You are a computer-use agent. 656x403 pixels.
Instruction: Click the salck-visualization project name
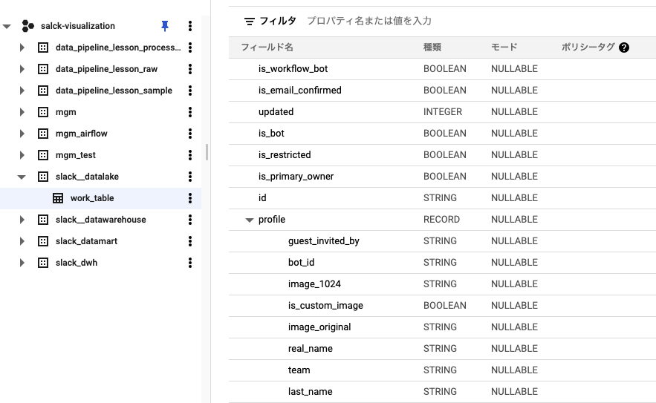click(x=78, y=26)
